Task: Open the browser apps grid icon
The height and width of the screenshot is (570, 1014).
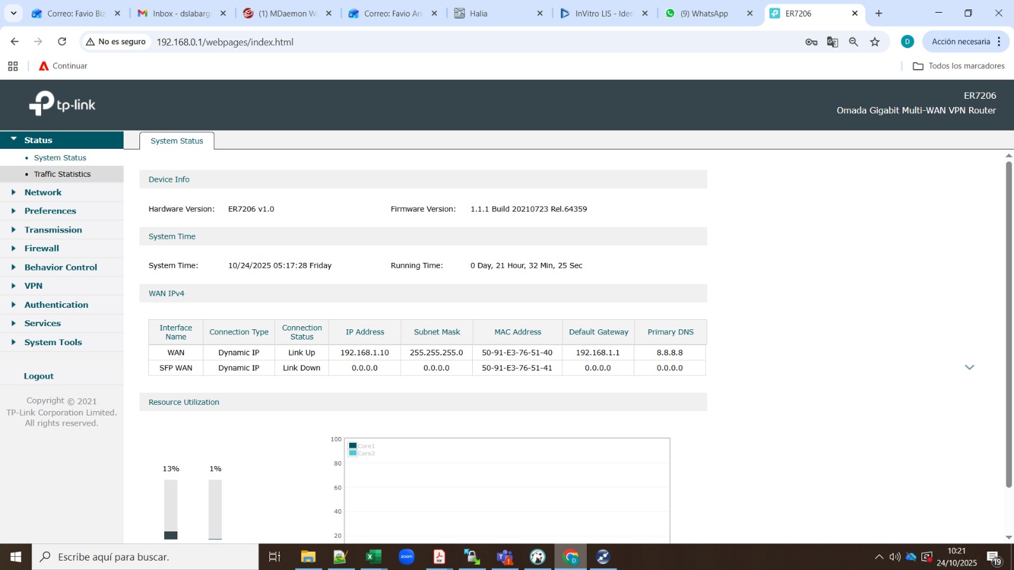Action: 13,66
